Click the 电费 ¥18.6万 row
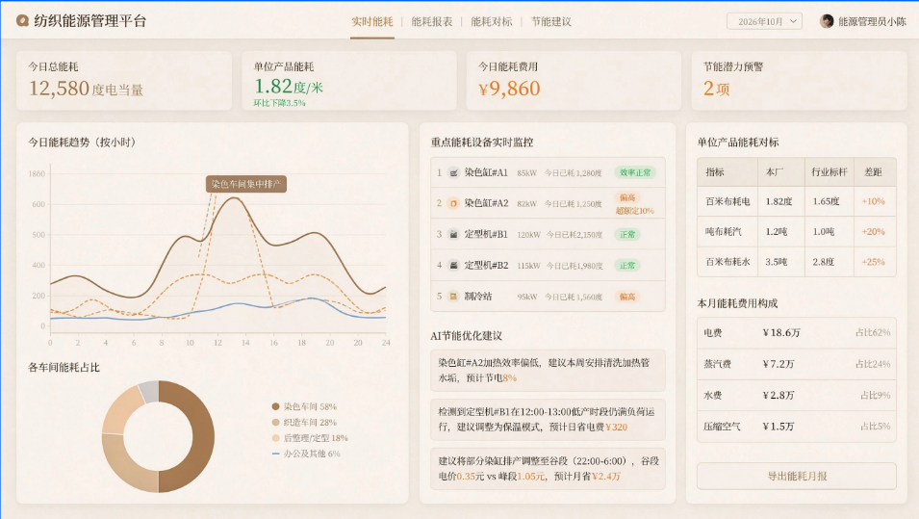Image resolution: width=919 pixels, height=519 pixels. [x=797, y=333]
